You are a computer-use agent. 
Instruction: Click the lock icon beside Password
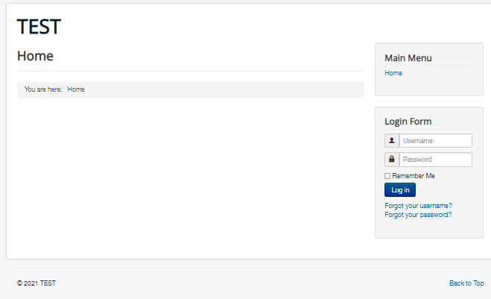[392, 160]
